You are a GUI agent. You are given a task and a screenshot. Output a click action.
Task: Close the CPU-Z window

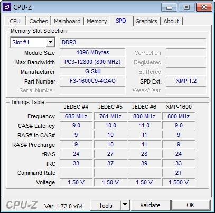204,7
